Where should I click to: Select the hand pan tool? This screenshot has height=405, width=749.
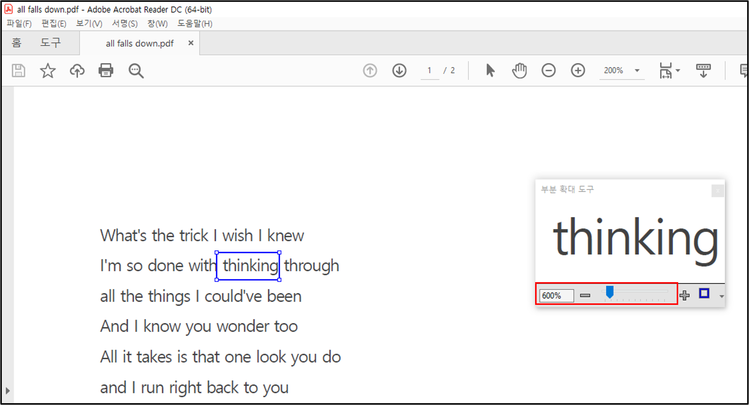tap(519, 70)
